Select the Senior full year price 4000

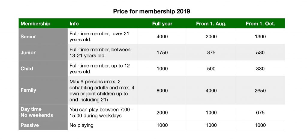coord(162,37)
